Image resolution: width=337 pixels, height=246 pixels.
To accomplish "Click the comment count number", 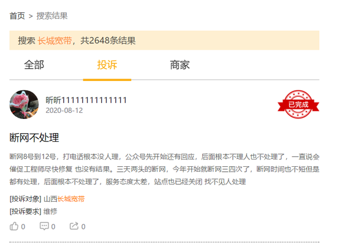I will point(53,226).
